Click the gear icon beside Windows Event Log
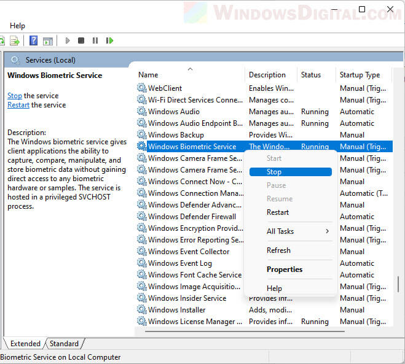Screen dimensions: 405x364 tap(141, 263)
